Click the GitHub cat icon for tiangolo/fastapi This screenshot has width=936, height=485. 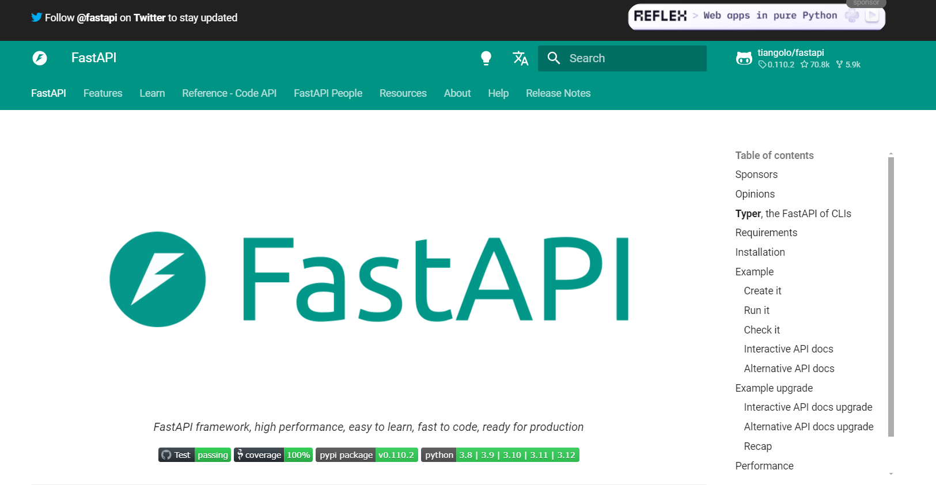pyautogui.click(x=744, y=58)
